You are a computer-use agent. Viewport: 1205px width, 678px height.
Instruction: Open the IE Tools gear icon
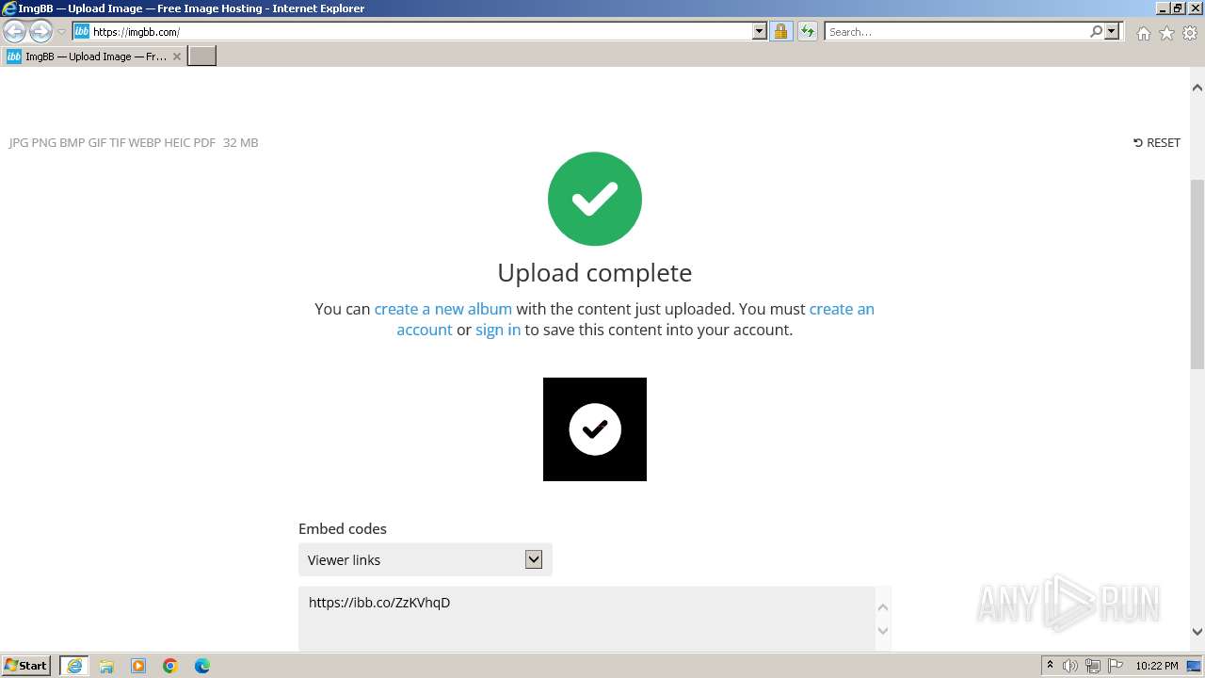click(1190, 33)
